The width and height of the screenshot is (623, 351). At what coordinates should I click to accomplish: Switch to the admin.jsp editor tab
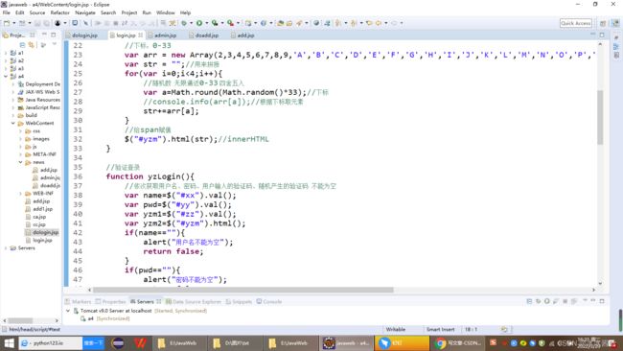click(x=165, y=35)
